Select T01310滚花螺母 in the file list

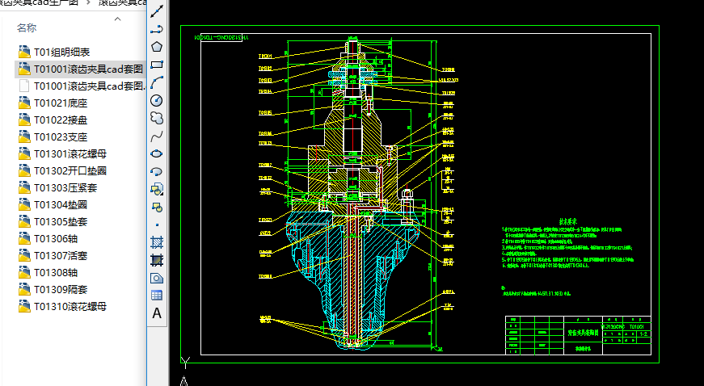tap(70, 307)
